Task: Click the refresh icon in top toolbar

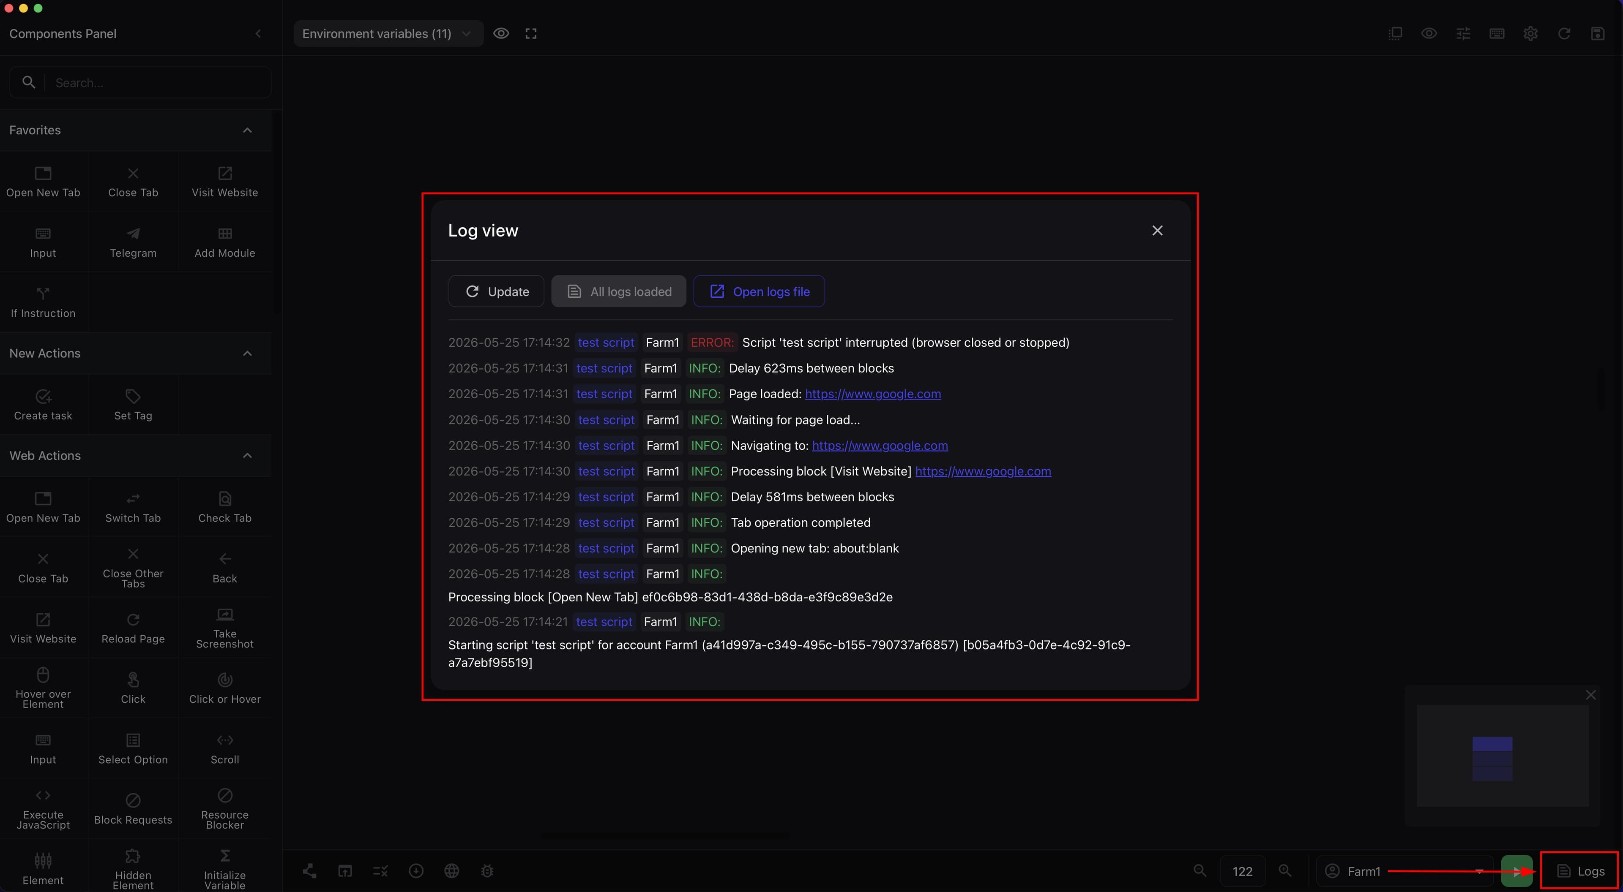Action: pyautogui.click(x=1564, y=34)
